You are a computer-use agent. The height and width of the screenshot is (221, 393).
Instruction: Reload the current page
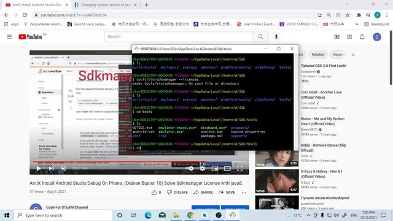(25, 15)
